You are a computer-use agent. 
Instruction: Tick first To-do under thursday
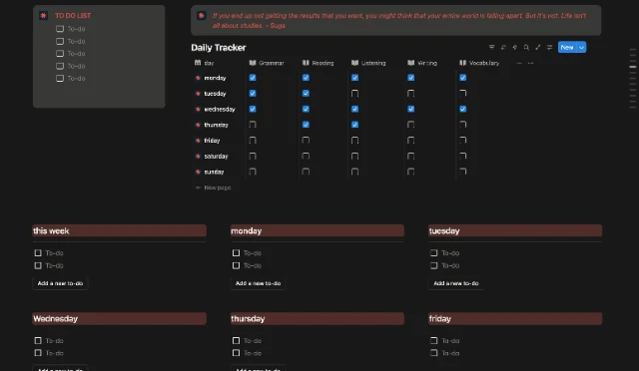pyautogui.click(x=236, y=340)
